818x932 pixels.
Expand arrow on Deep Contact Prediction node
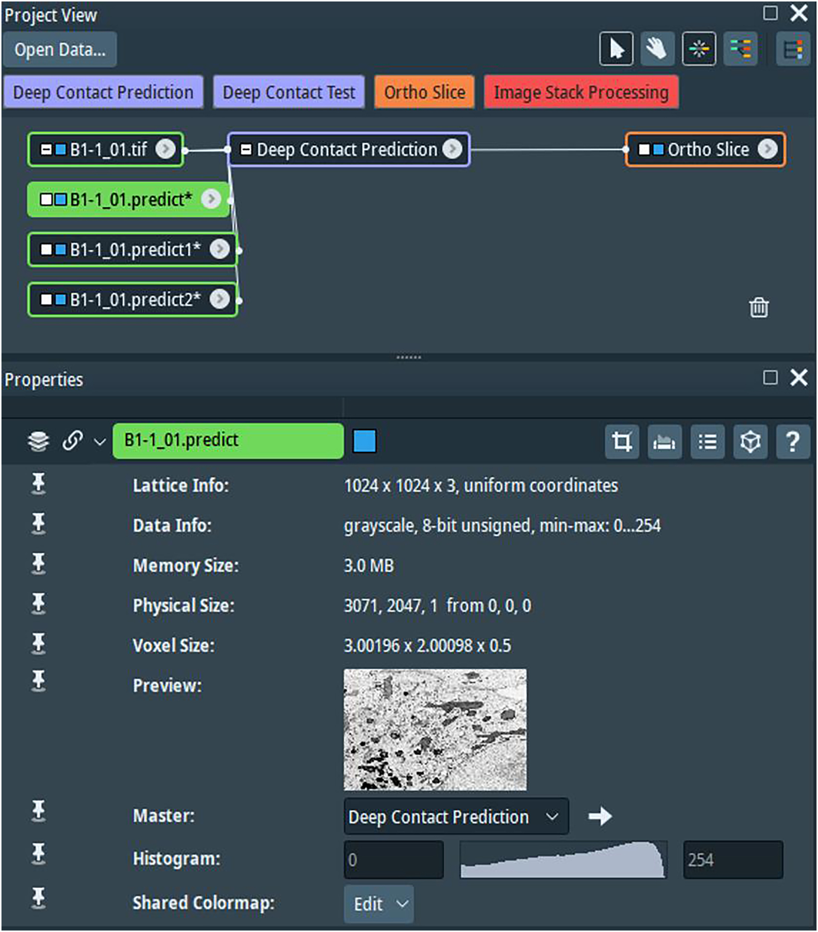(x=452, y=149)
